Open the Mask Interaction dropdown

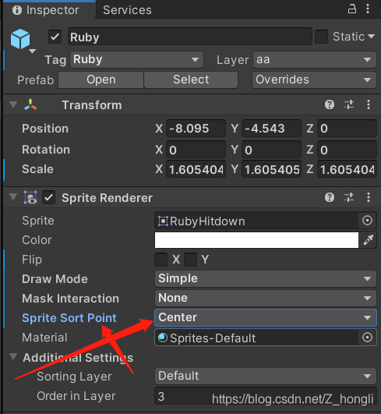tap(266, 298)
